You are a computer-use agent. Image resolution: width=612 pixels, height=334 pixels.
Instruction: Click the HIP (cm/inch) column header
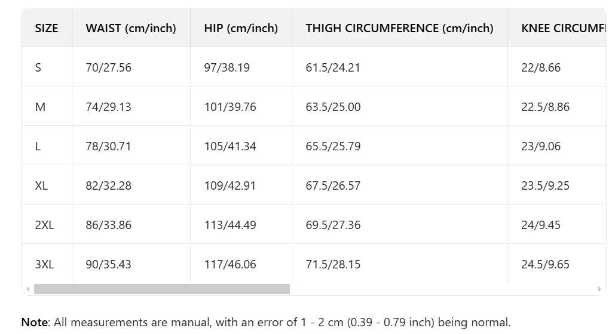[x=241, y=28]
